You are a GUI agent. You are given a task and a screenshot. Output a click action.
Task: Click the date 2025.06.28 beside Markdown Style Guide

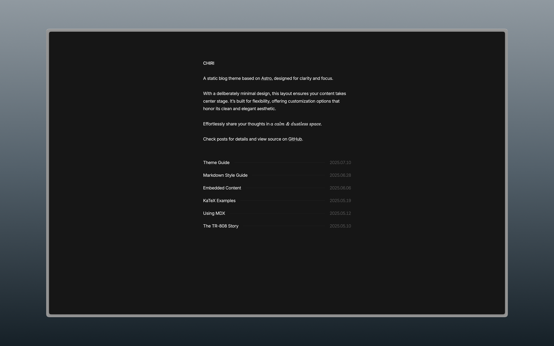coord(340,175)
